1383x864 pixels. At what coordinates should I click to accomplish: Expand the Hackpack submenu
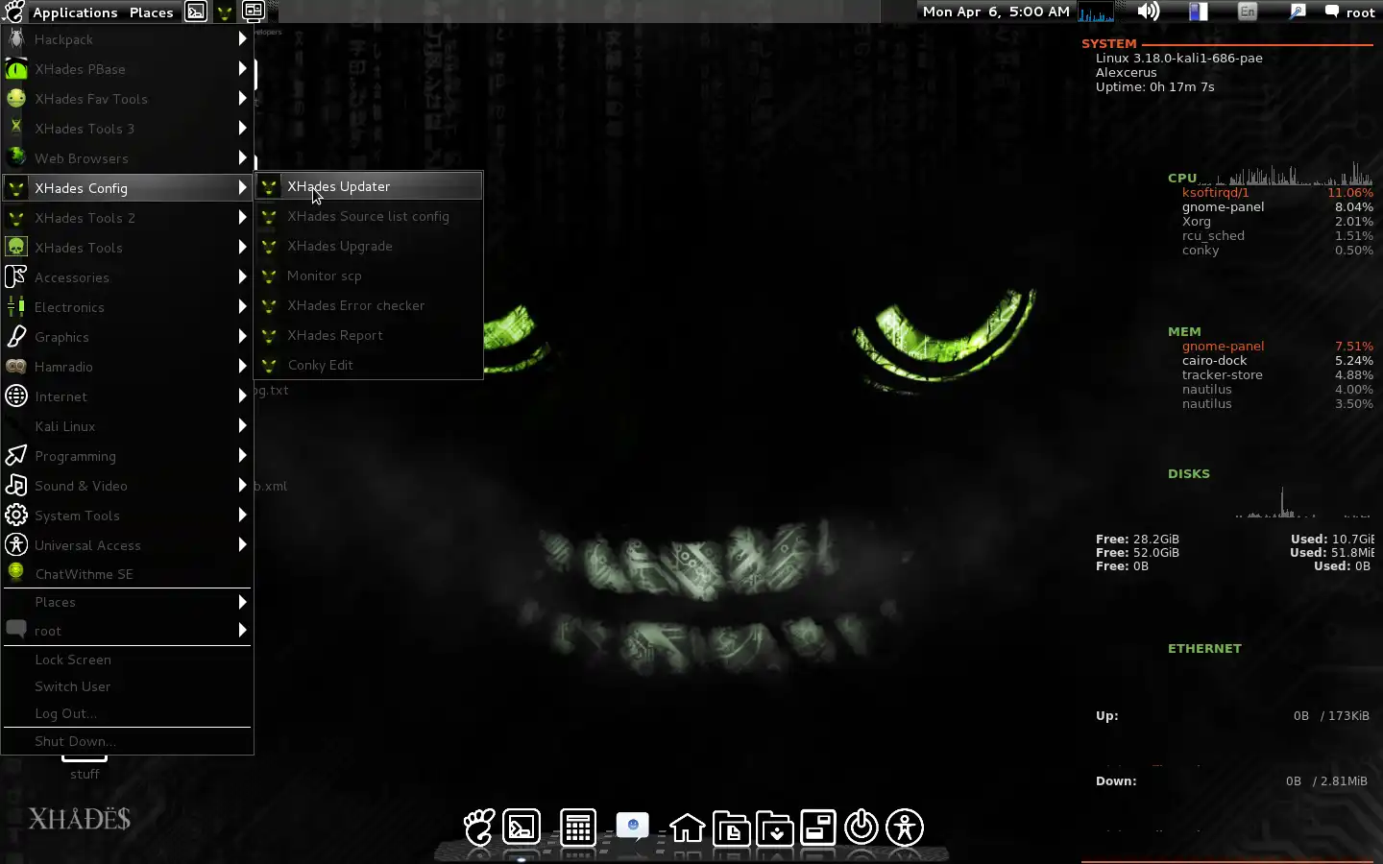tap(127, 39)
